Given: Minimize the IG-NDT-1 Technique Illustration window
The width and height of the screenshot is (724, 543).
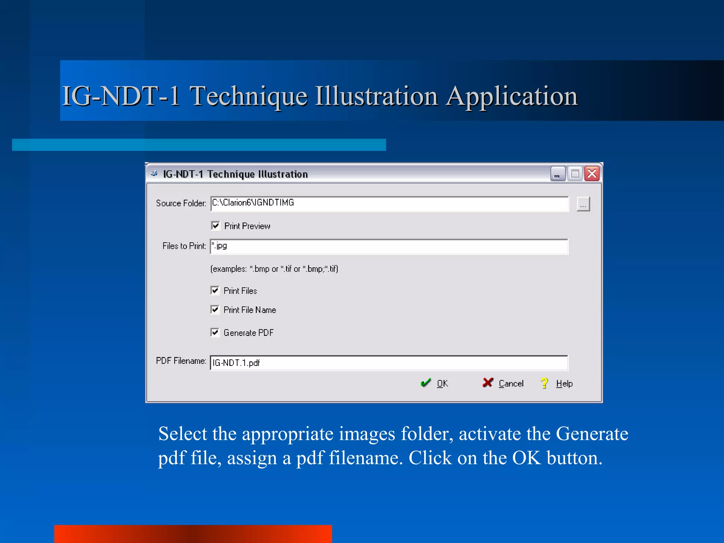Looking at the screenshot, I should pyautogui.click(x=558, y=174).
